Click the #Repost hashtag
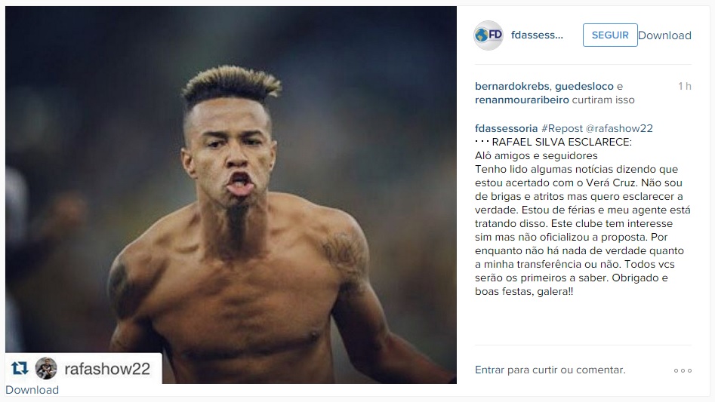Image resolution: width=715 pixels, height=402 pixels. [562, 128]
